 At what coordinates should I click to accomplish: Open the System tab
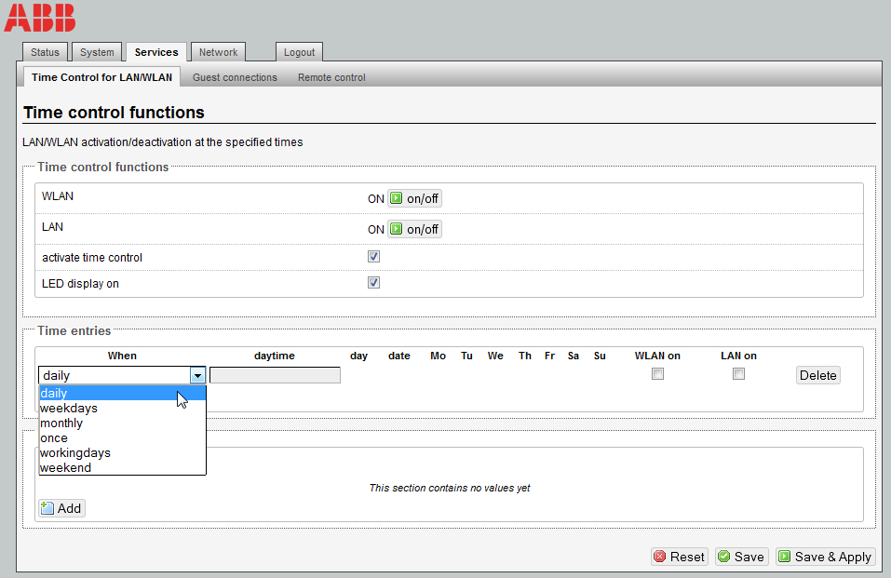(x=97, y=52)
